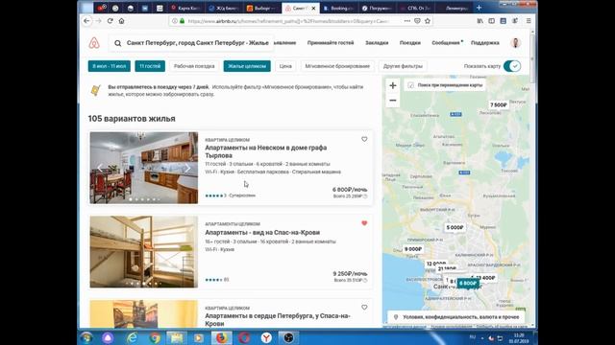
Task: Open the 'Принимайте гостей' menu item
Action: [x=331, y=43]
